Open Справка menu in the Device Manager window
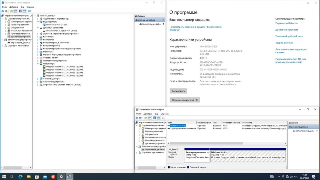The width and height of the screenshot is (320, 180). 30,7
